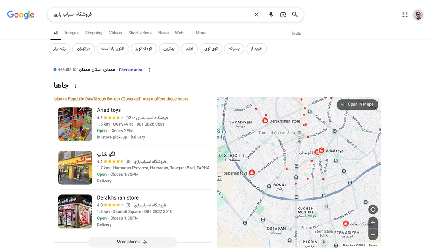The height and width of the screenshot is (252, 430).
Task: Open the account profile picture
Action: 418,15
